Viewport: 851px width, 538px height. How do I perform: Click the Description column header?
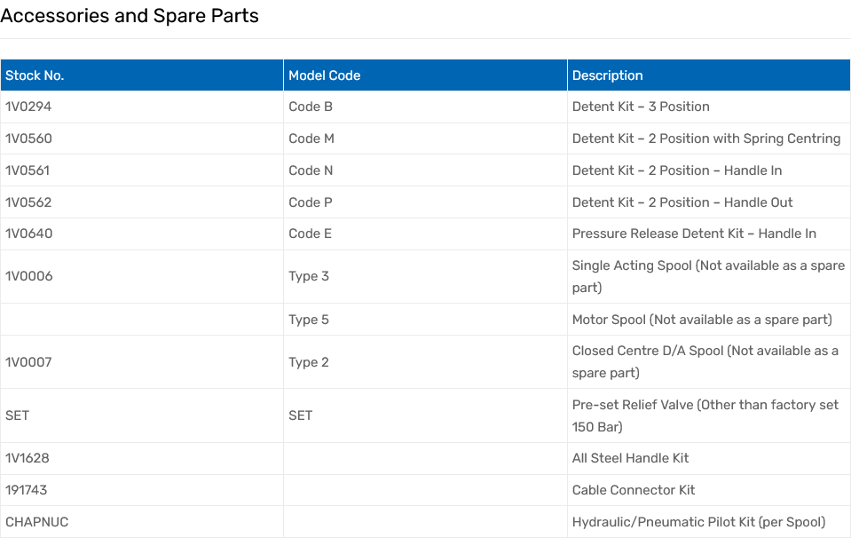tap(607, 75)
